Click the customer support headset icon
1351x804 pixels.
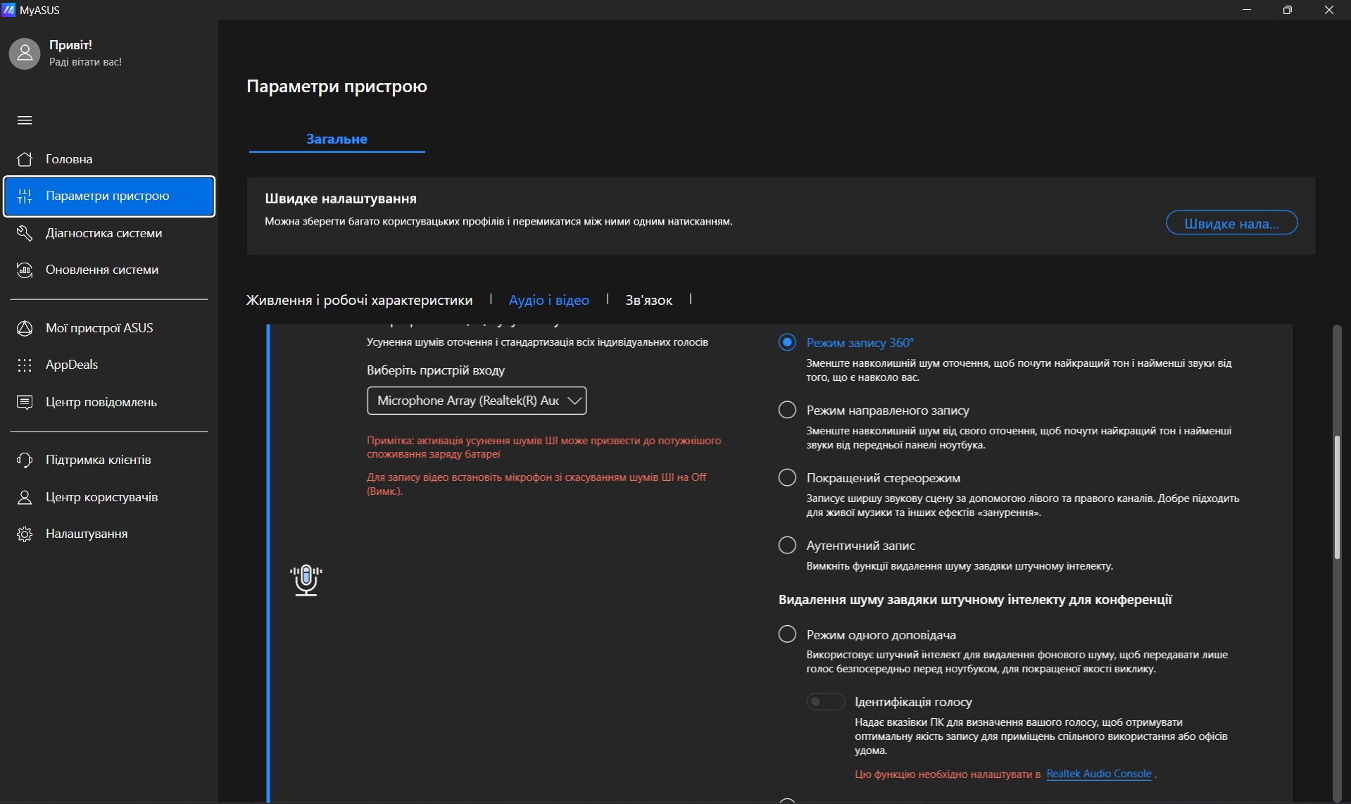25,460
